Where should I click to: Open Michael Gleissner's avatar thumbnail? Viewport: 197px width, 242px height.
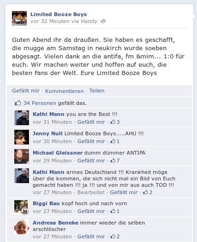click(x=22, y=156)
